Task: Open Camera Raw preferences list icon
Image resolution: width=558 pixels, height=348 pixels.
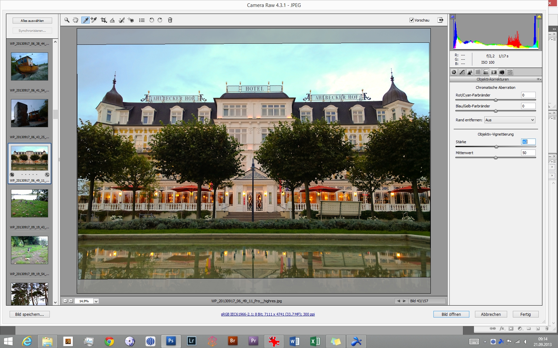Action: 142,20
